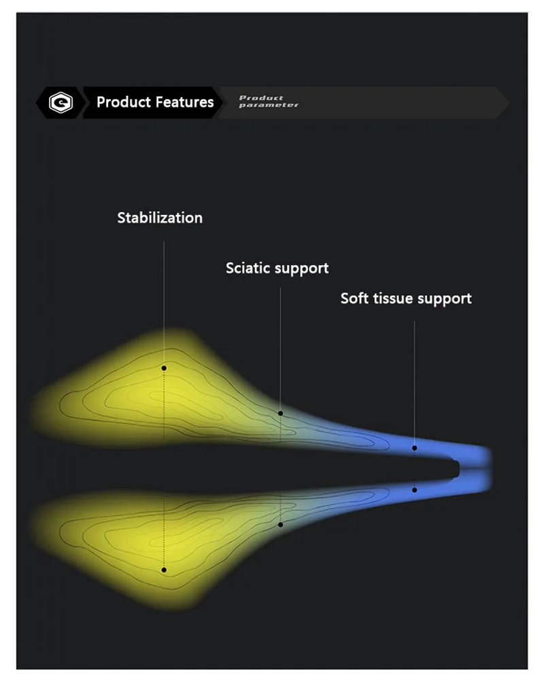Click the lower Sciatic support marker dot
Viewport: 544px width, 684px height.
tap(281, 524)
